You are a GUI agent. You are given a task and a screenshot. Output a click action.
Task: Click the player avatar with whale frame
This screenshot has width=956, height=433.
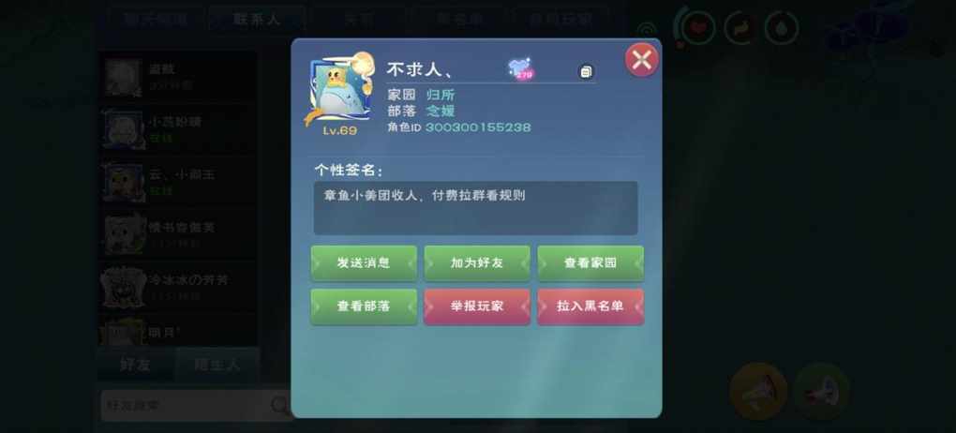[339, 89]
